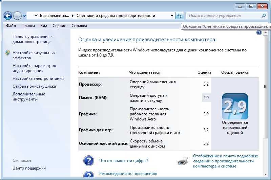Open Открыть очистку диска

click(34, 86)
